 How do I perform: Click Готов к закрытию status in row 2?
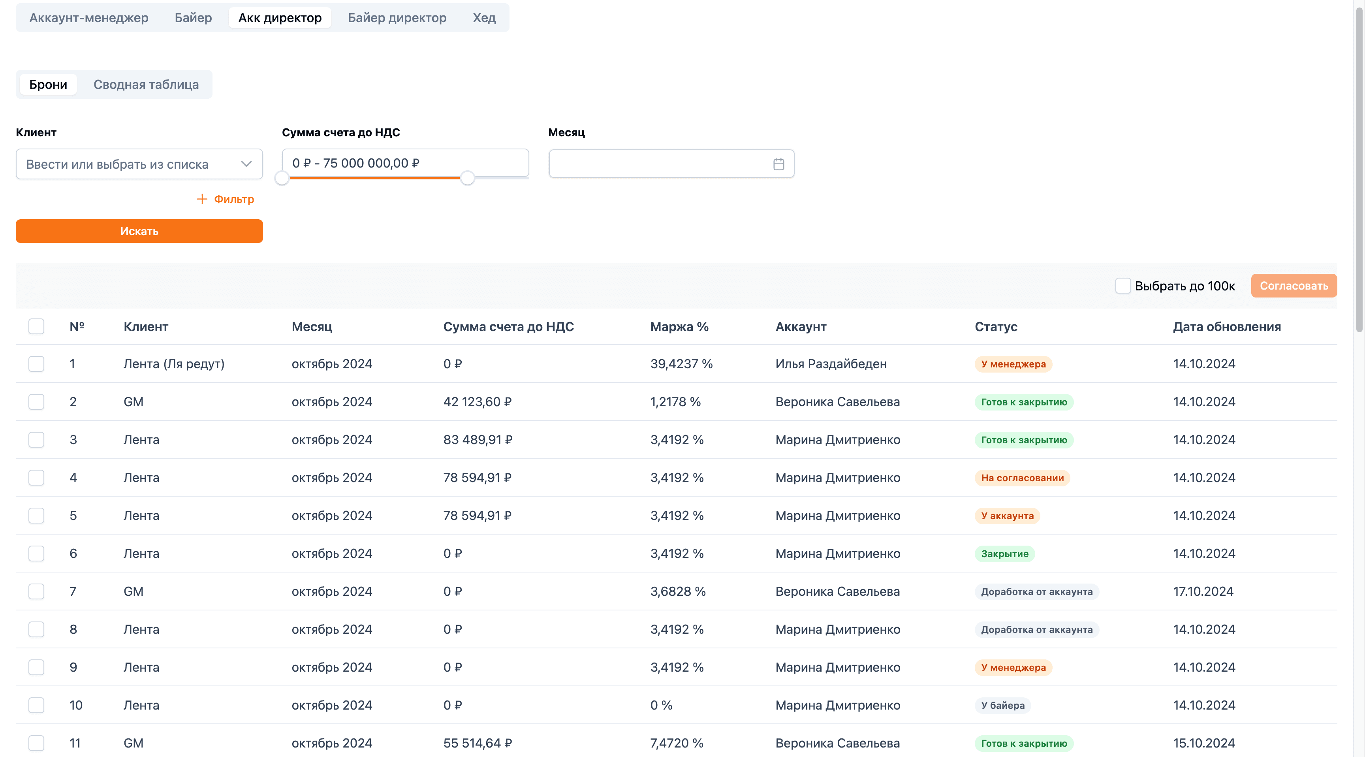click(x=1024, y=402)
